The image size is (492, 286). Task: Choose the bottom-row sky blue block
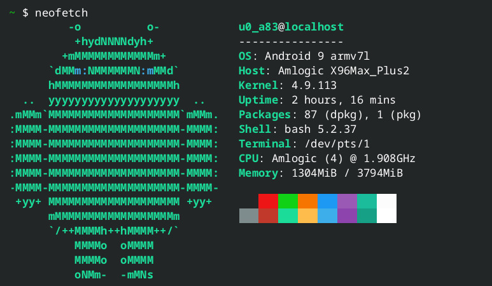click(328, 216)
